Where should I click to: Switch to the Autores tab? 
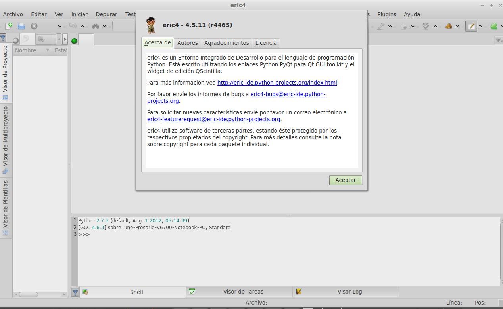point(187,43)
